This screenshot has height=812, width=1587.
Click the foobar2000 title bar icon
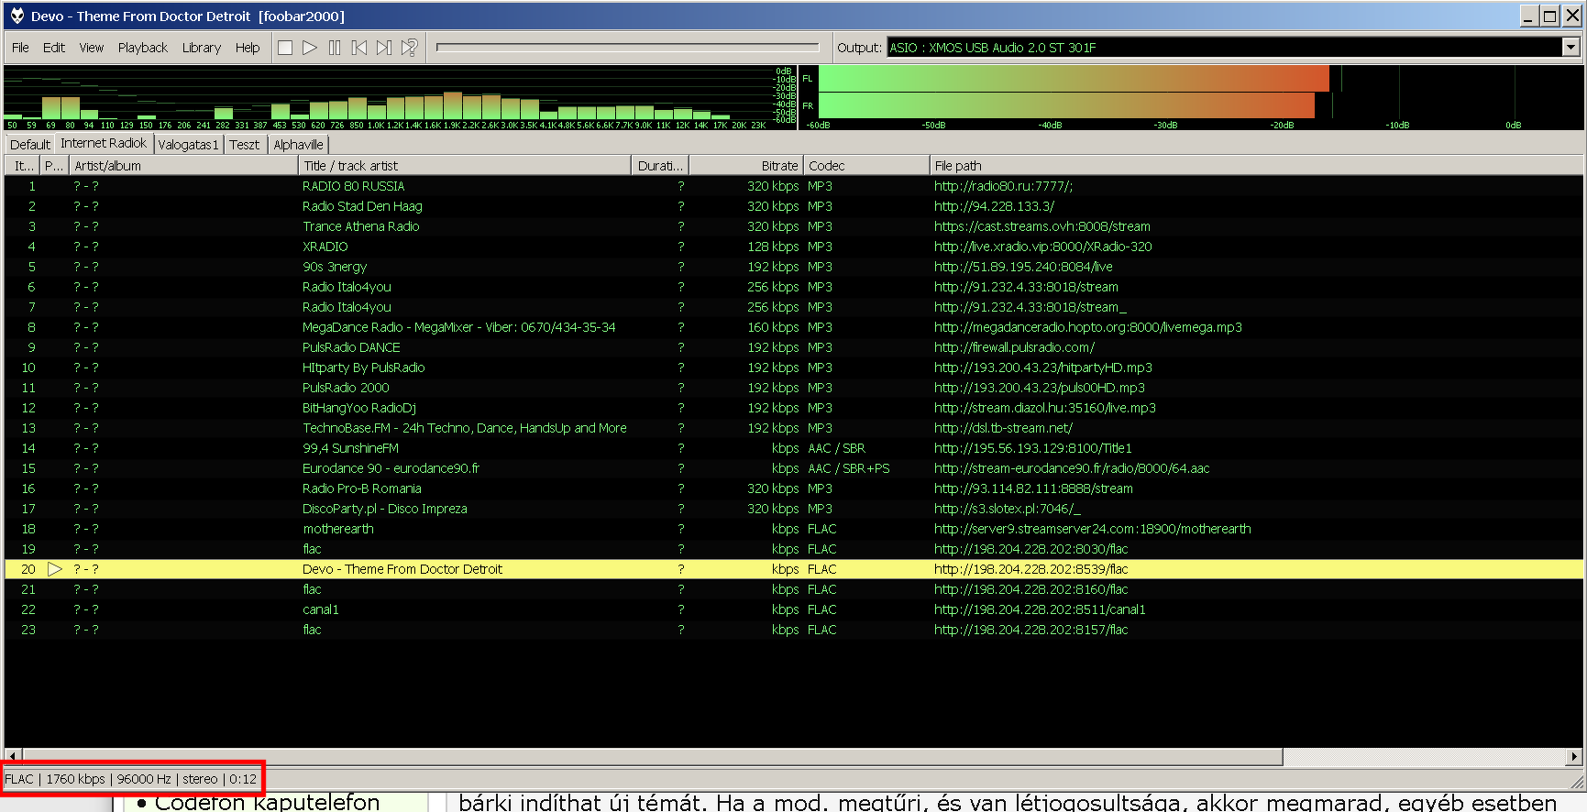click(x=17, y=16)
